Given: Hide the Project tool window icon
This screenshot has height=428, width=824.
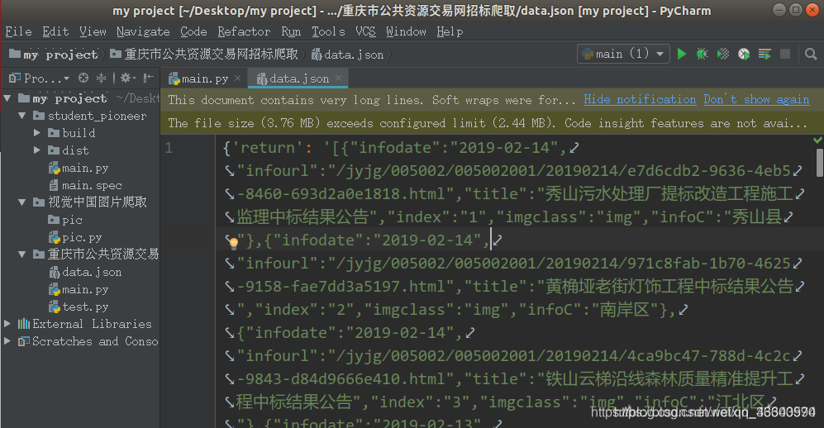Looking at the screenshot, I should pyautogui.click(x=149, y=78).
